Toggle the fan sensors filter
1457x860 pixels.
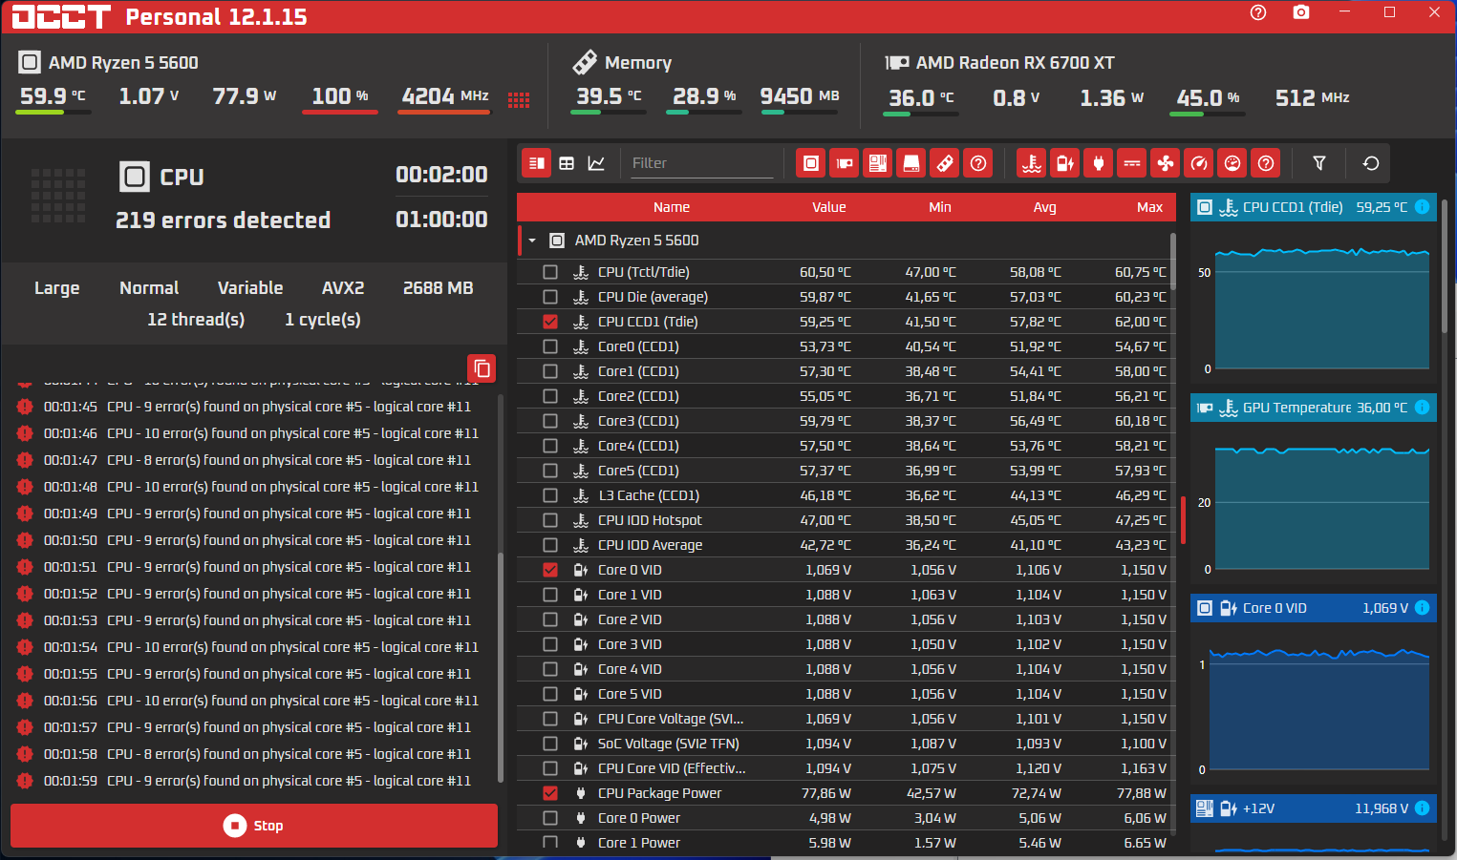tap(1166, 163)
